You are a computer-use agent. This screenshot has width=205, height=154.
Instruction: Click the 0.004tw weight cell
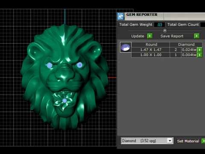click(x=189, y=55)
